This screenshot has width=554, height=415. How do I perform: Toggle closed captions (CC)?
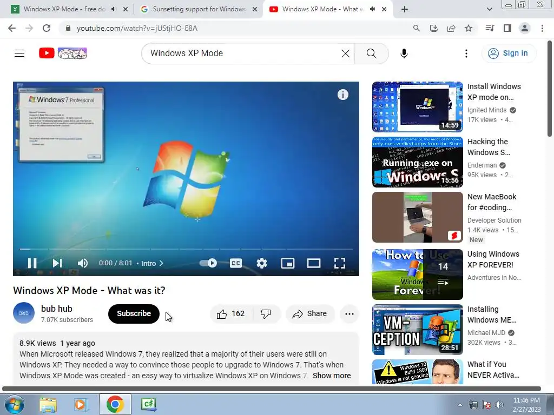(236, 263)
